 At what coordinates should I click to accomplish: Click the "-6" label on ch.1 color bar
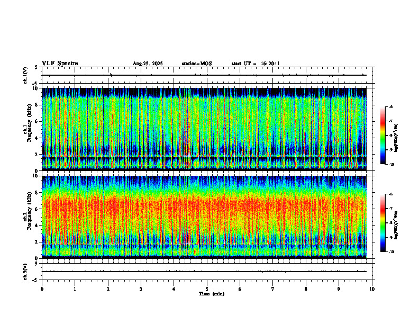click(x=390, y=106)
